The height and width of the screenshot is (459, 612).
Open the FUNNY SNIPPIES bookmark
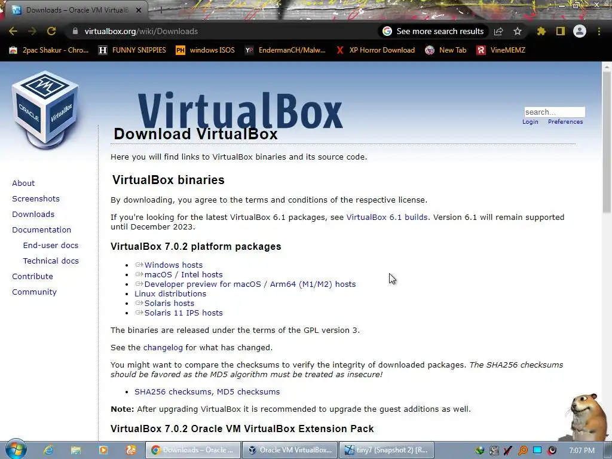pos(132,50)
